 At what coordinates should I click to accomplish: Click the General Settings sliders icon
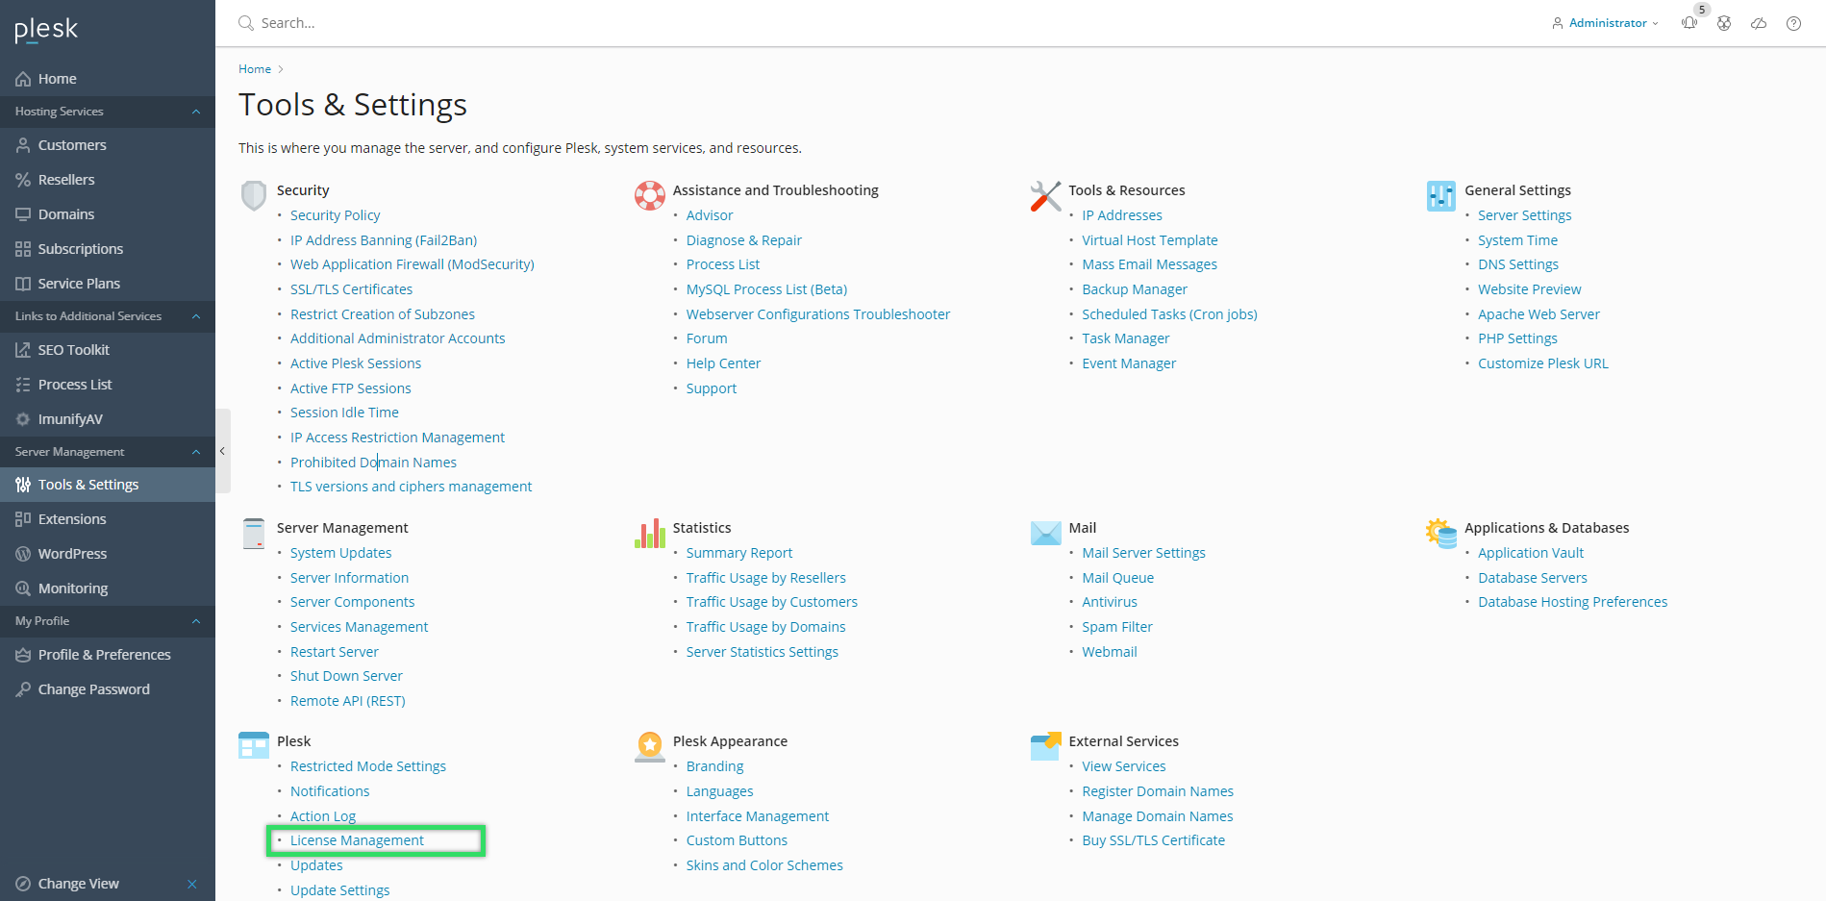(x=1441, y=196)
